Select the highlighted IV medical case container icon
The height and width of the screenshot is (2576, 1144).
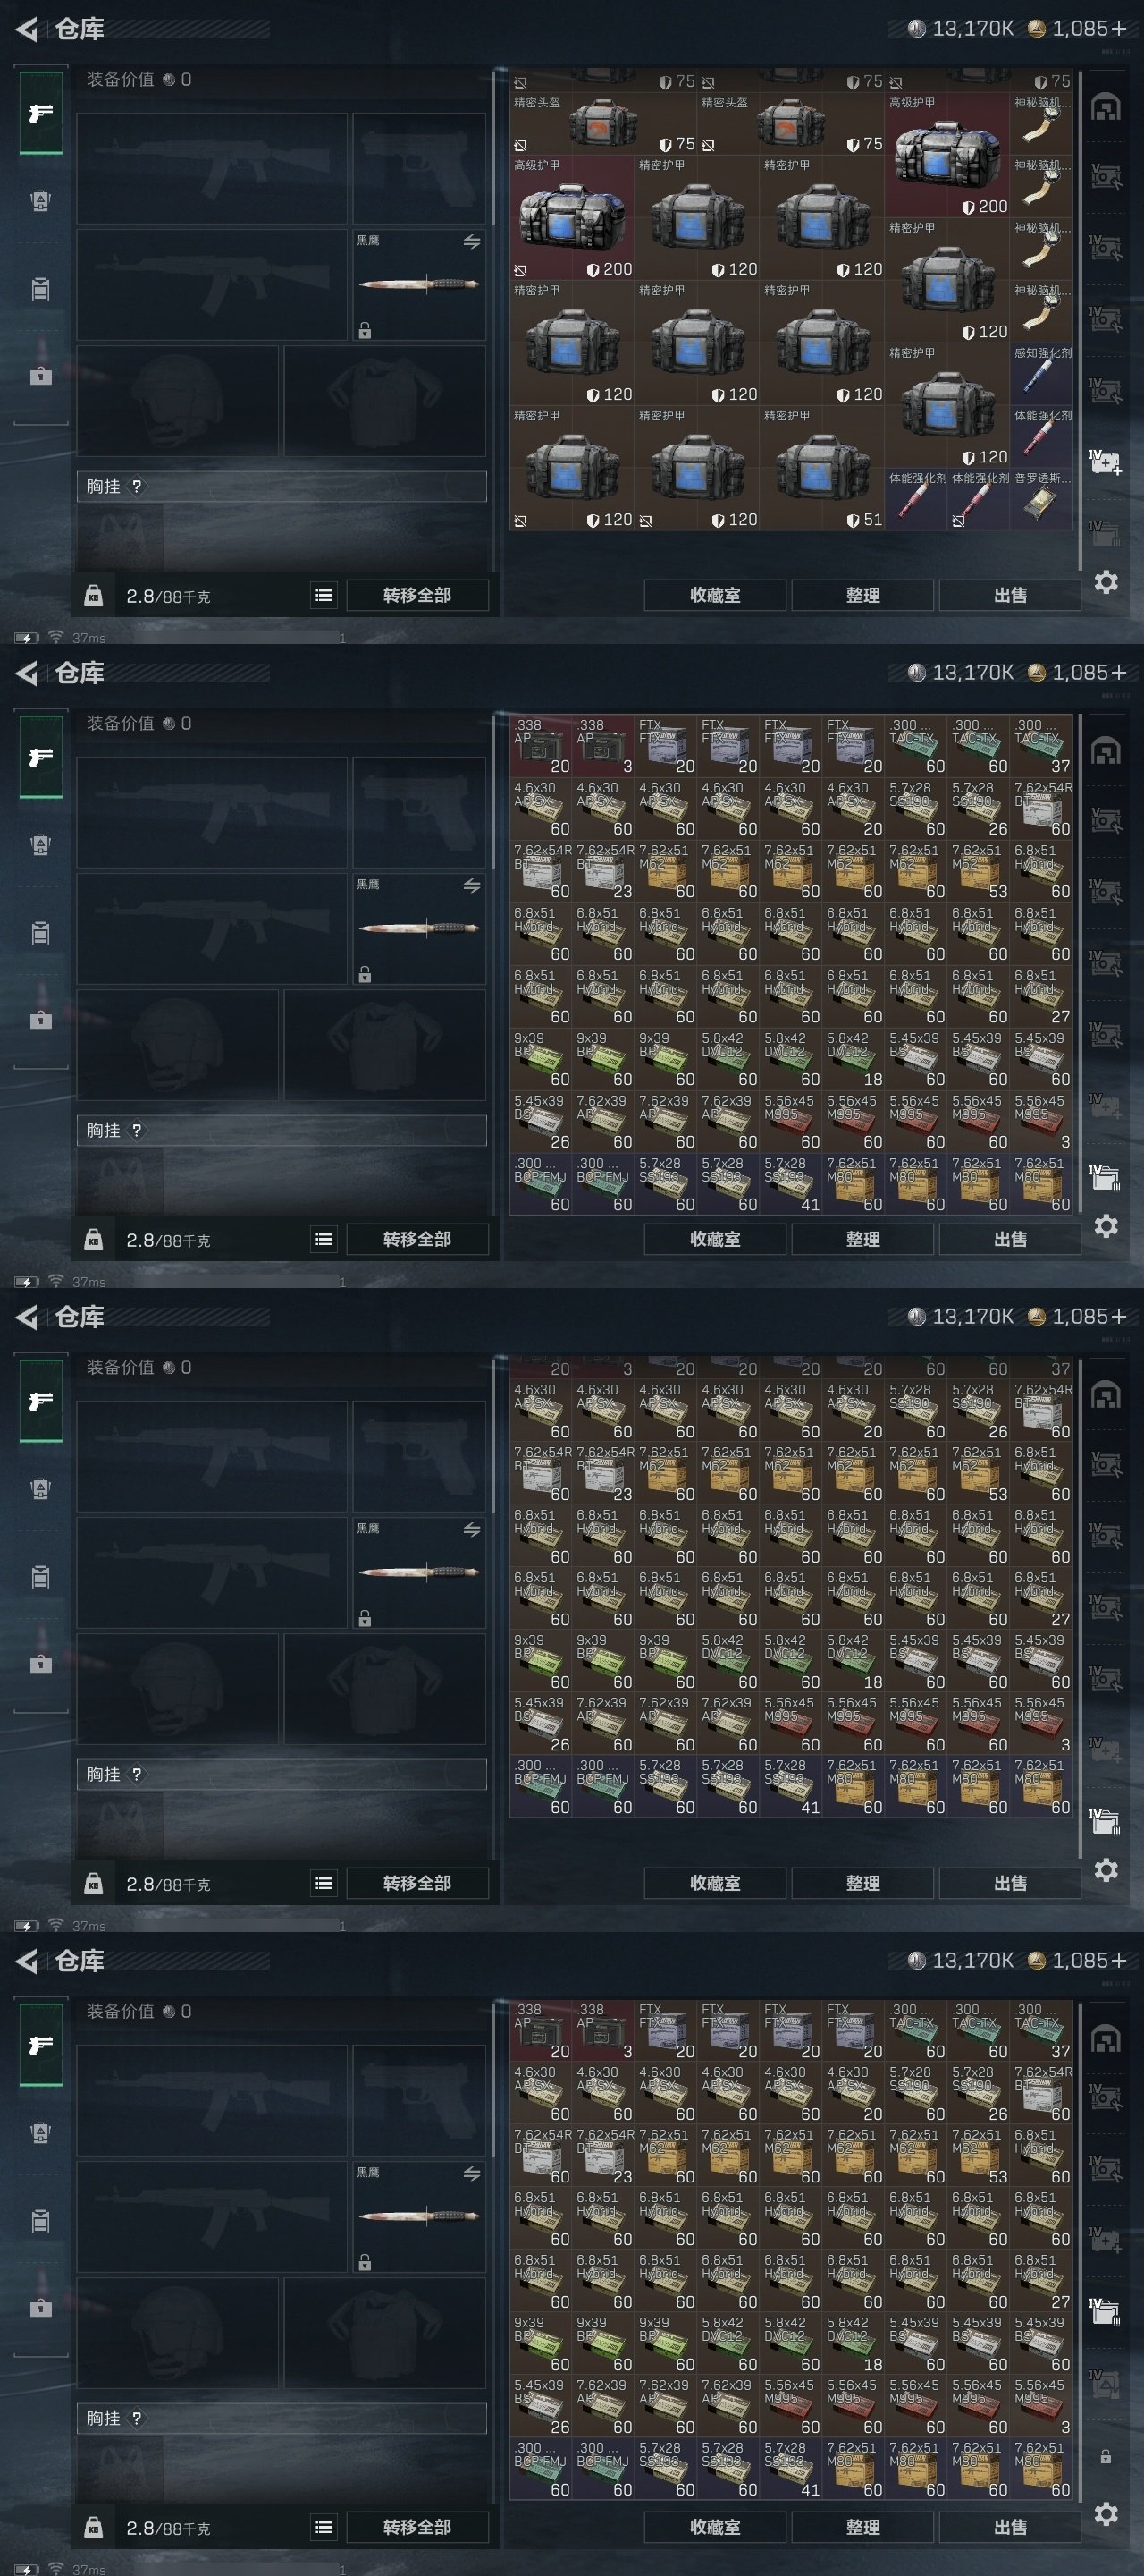pyautogui.click(x=1105, y=462)
